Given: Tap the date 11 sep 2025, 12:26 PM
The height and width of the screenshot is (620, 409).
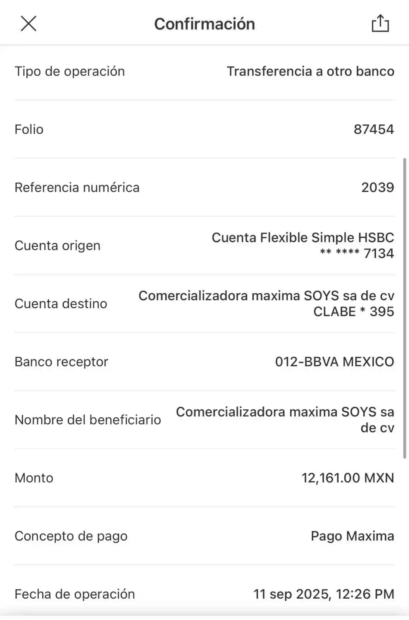Looking at the screenshot, I should point(323,594).
